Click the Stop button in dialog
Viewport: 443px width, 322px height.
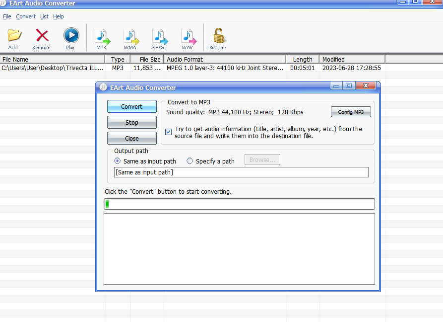131,122
